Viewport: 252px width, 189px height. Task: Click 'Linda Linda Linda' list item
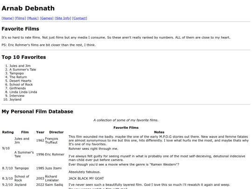23,92
